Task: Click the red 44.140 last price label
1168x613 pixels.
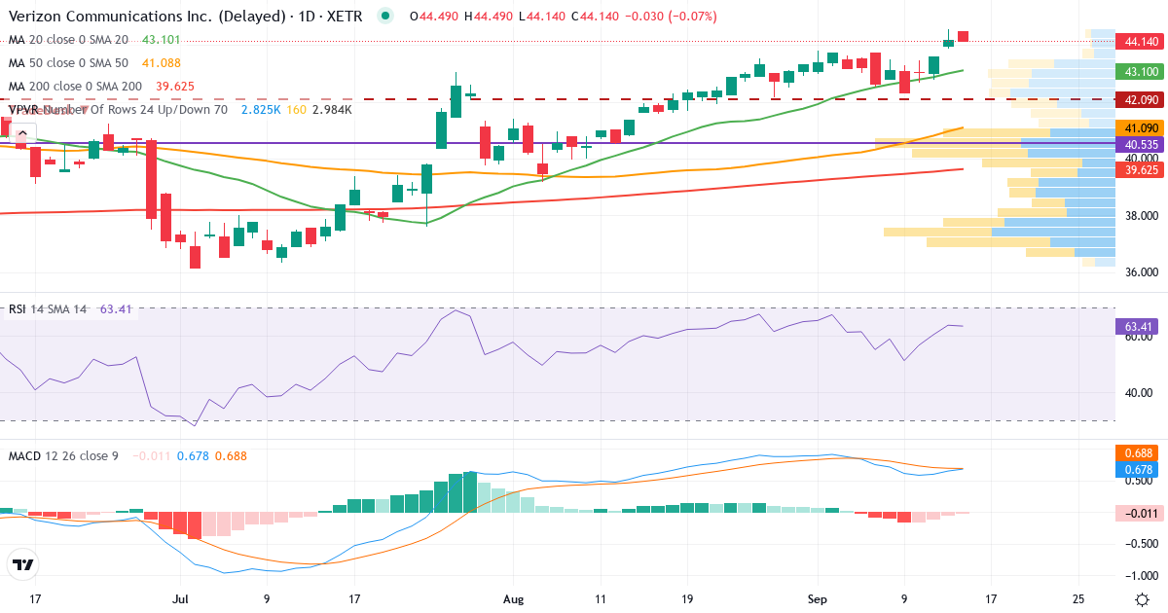Action: 1141,42
